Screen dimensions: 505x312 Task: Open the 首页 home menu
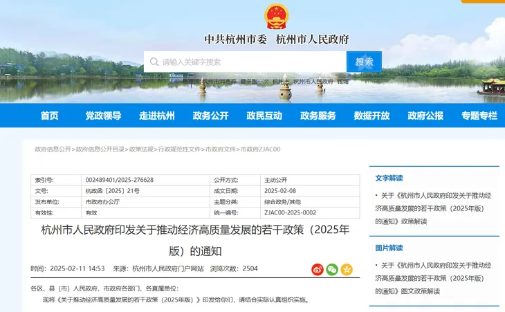pyautogui.click(x=49, y=116)
